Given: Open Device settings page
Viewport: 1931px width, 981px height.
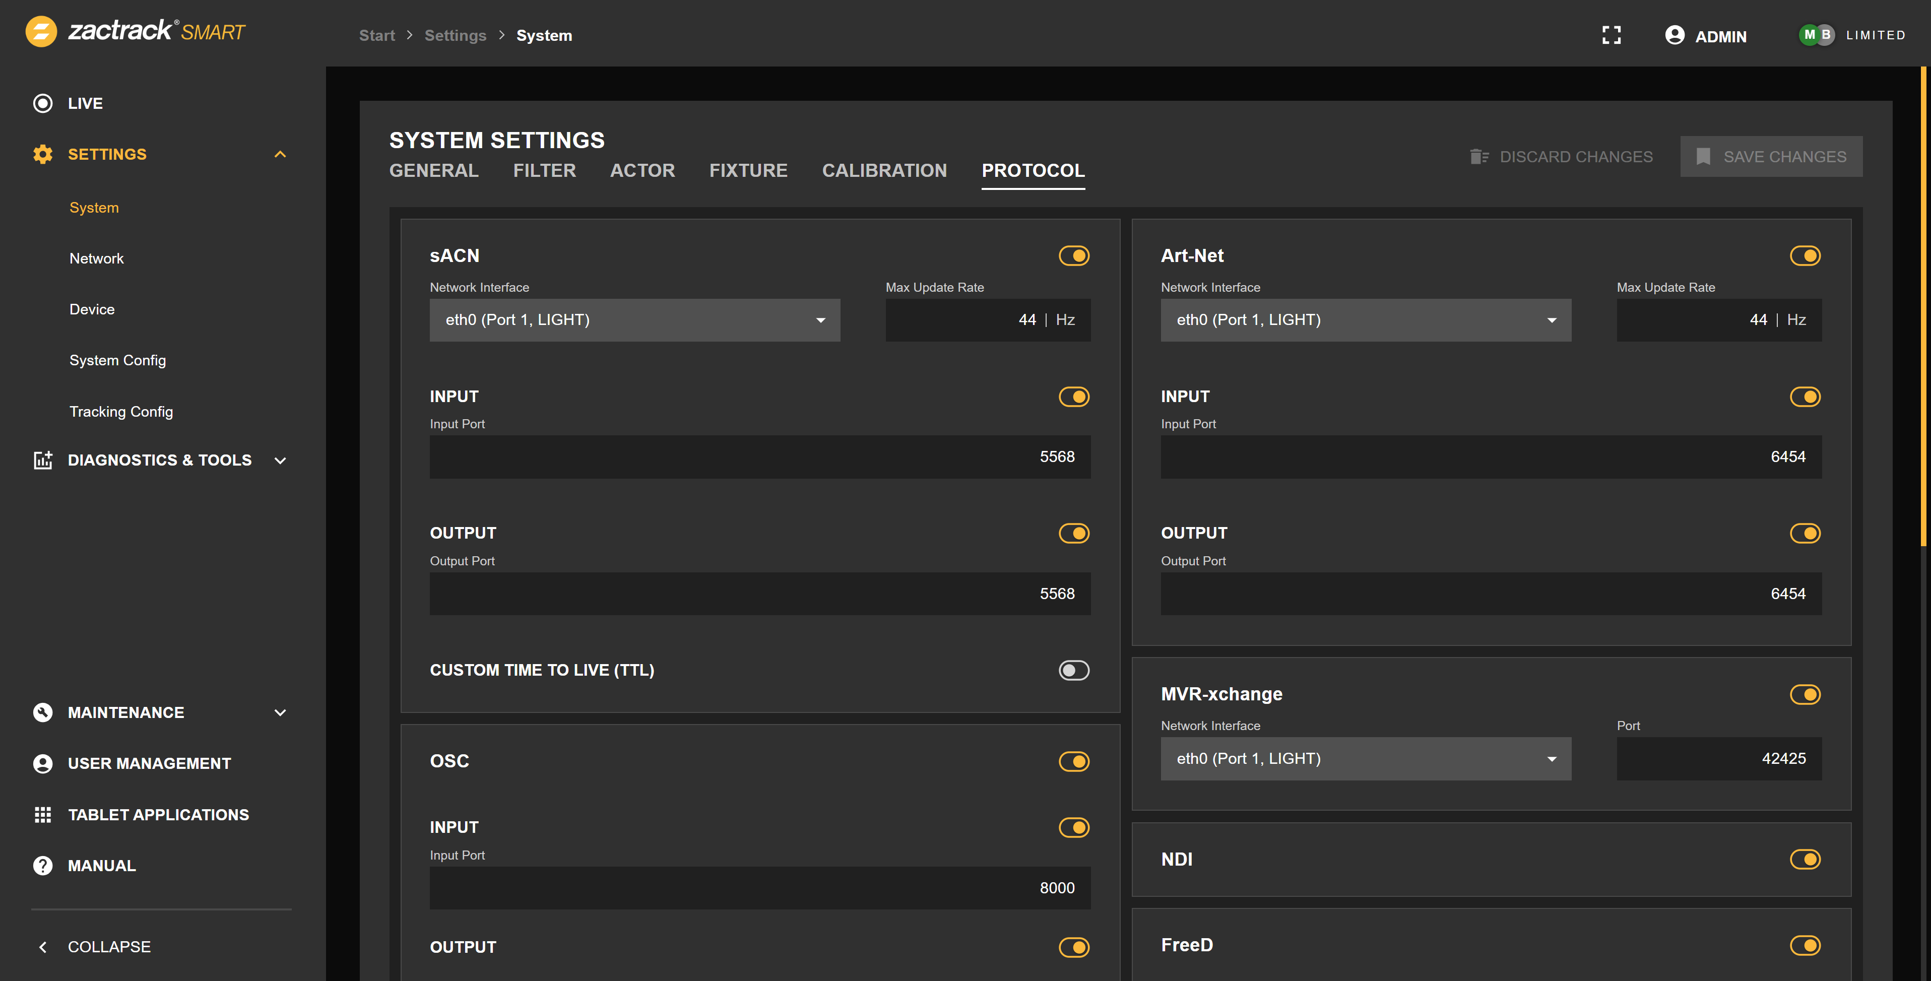Looking at the screenshot, I should tap(91, 309).
